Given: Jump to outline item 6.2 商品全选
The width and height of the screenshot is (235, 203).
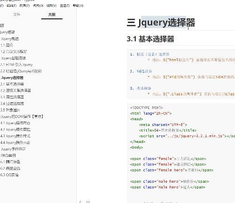Looking at the screenshot, I should pyautogui.click(x=10, y=168).
